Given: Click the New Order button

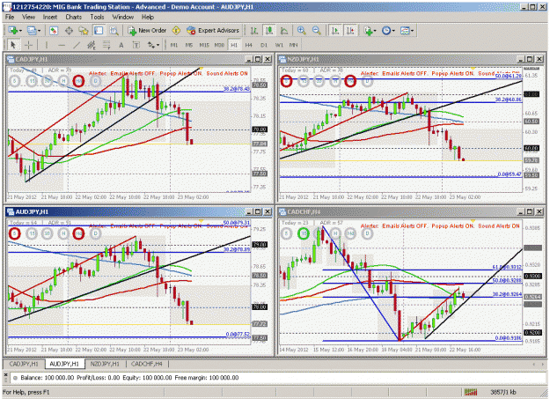Looking at the screenshot, I should (147, 31).
